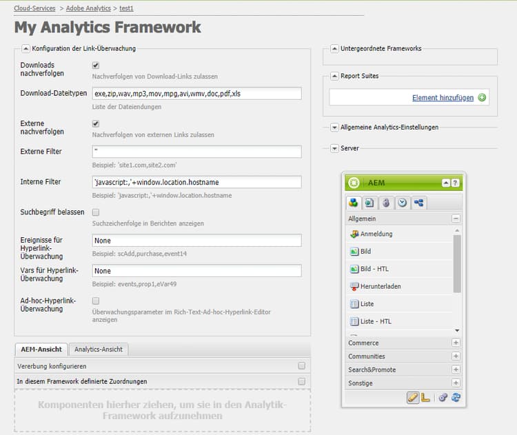Expand Communities component group
Image resolution: width=517 pixels, height=435 pixels.
[x=456, y=356]
